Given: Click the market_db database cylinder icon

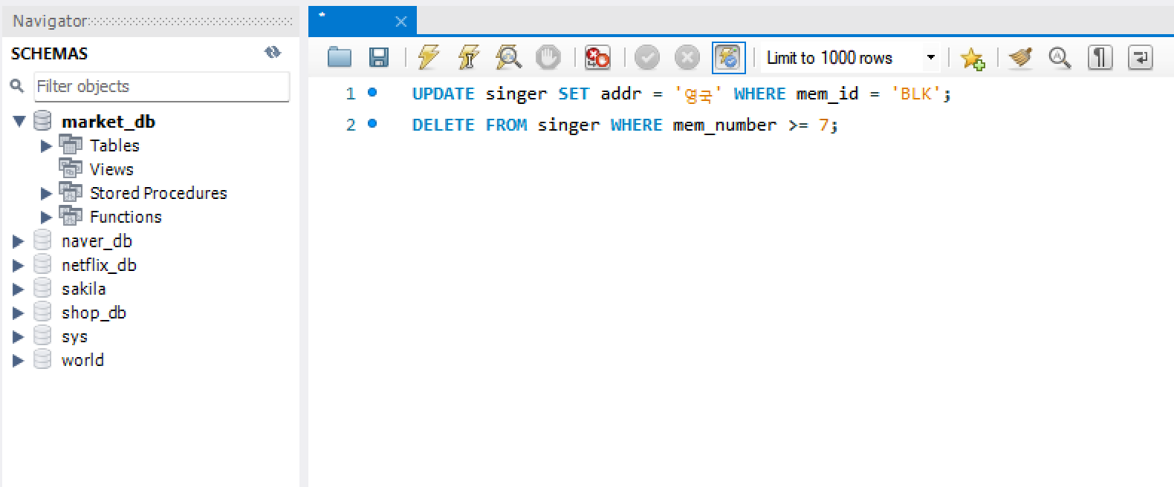Looking at the screenshot, I should [x=43, y=120].
